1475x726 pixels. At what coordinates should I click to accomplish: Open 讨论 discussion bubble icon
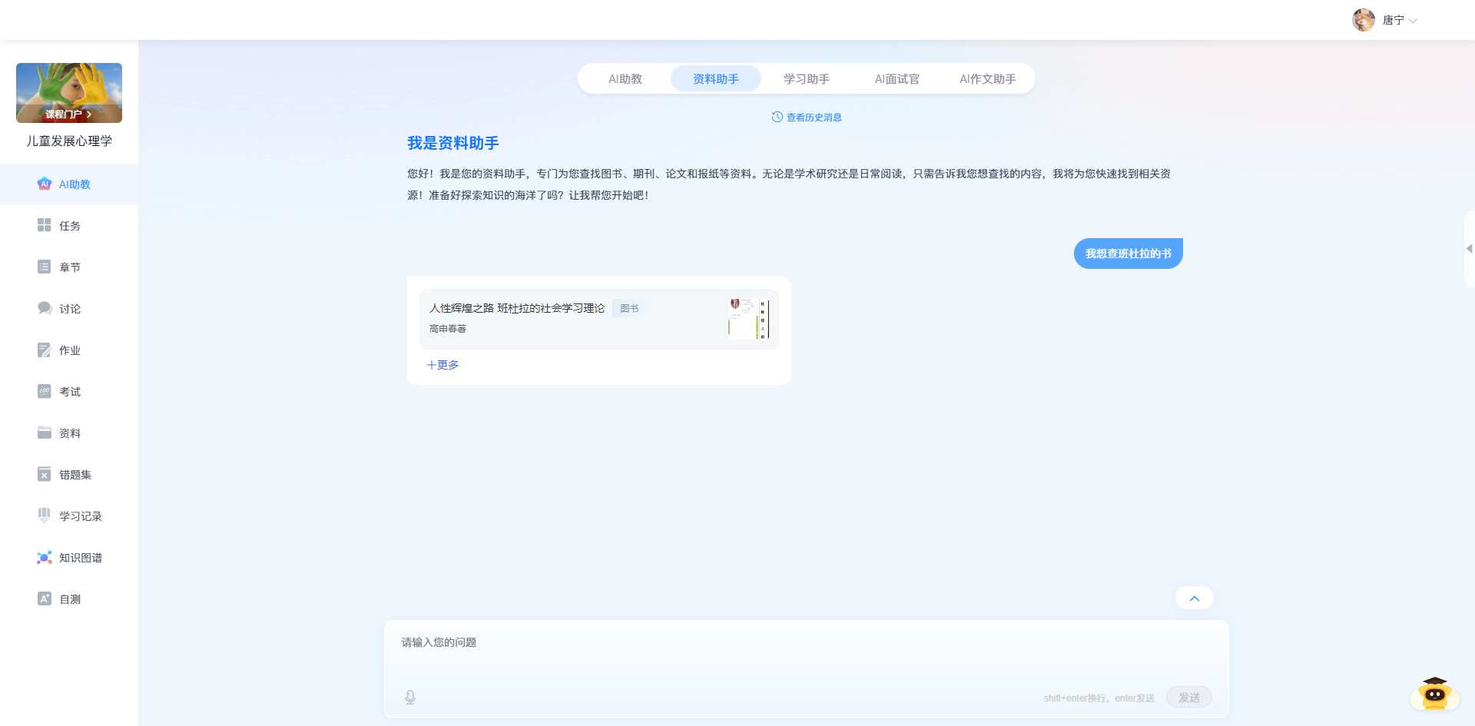tap(45, 309)
